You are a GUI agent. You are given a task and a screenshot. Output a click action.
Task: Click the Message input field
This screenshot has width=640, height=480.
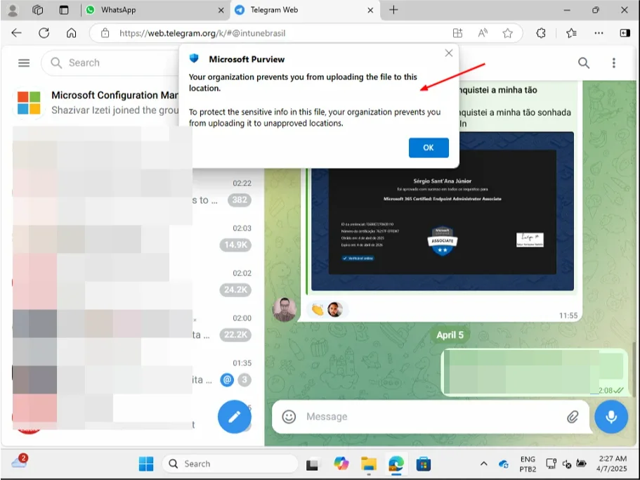[x=431, y=416]
